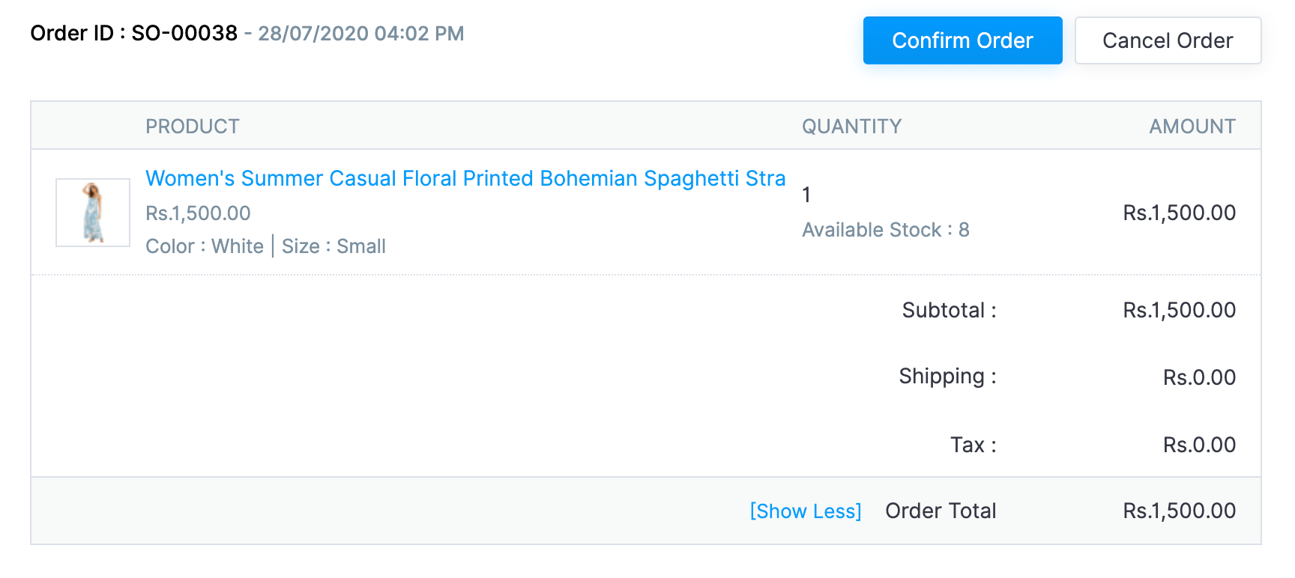The height and width of the screenshot is (578, 1295).
Task: Click the dress product thumbnail image
Action: pos(93,213)
